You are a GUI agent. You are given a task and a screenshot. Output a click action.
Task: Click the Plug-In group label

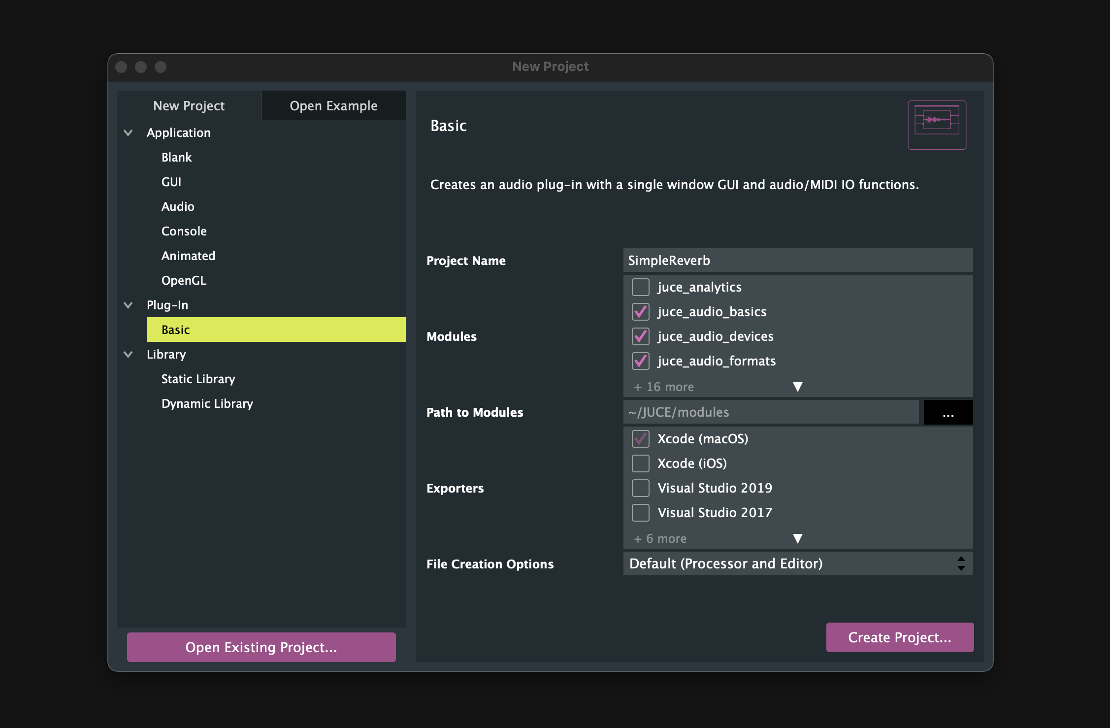click(x=167, y=305)
